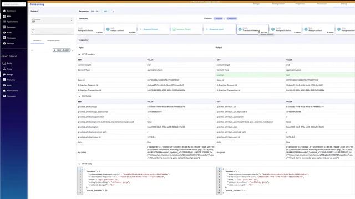Click the output John attribute key
This screenshot has width=355, height=199.
coord(219,142)
